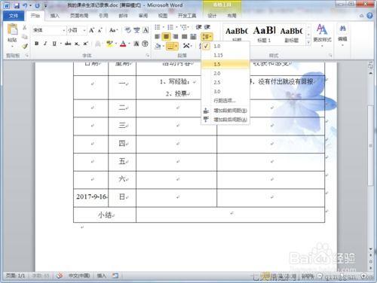This screenshot has height=283, width=377.
Task: Click the Cut scissors icon
Action: click(25, 28)
